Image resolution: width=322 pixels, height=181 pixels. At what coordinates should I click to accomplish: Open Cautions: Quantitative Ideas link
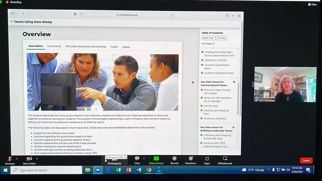(x=217, y=67)
